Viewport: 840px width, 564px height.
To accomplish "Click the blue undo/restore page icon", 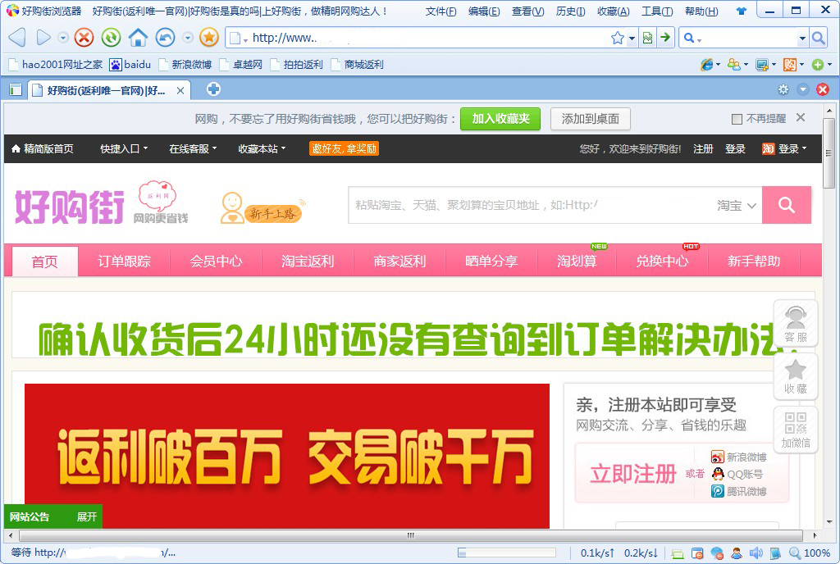I will click(x=165, y=38).
